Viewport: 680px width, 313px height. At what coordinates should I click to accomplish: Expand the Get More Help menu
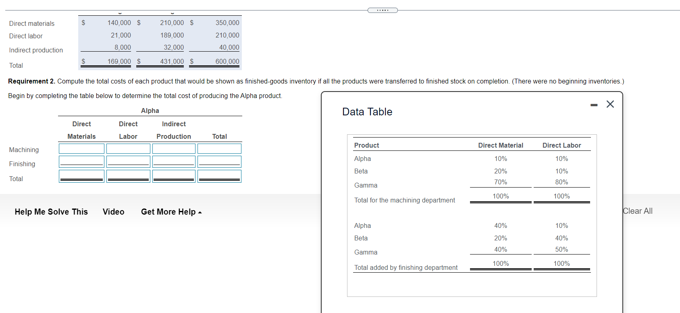coord(171,212)
